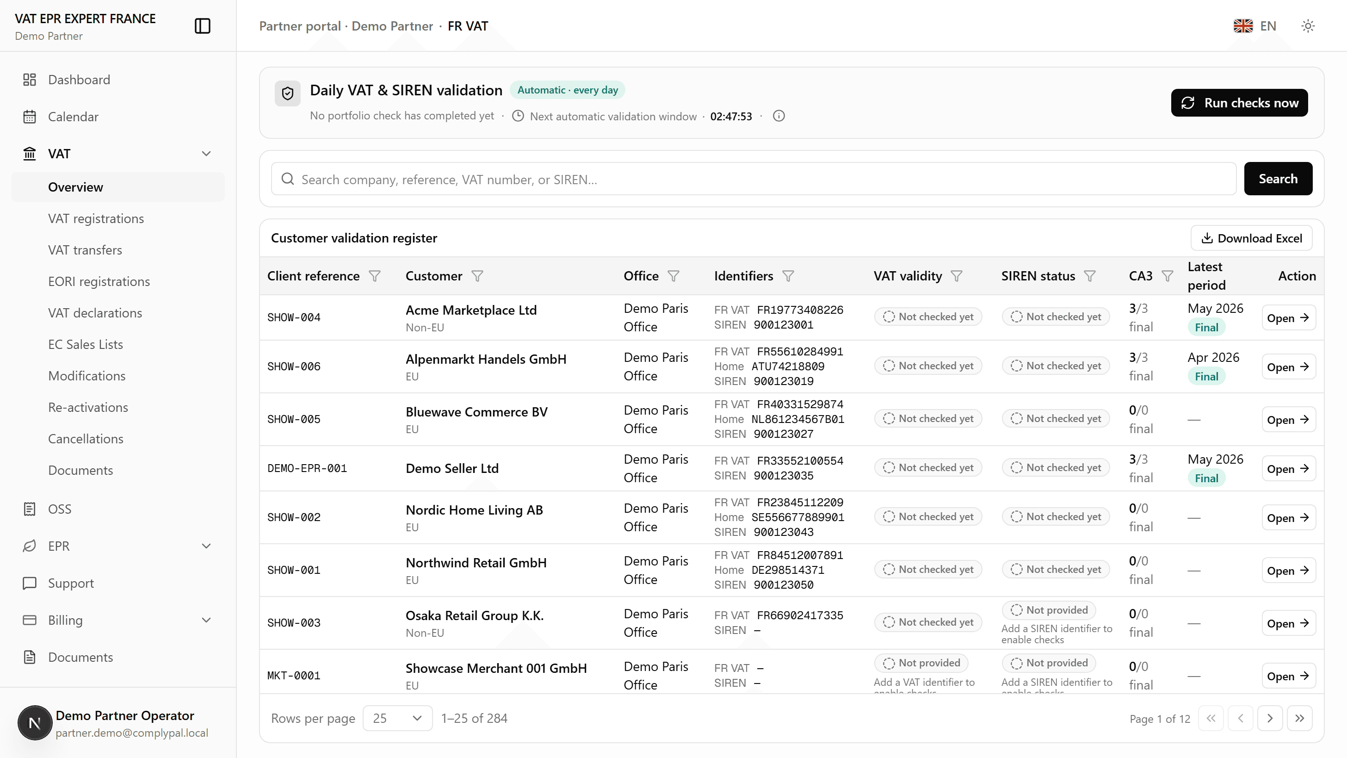1347x758 pixels.
Task: Go to the next page arrow
Action: (x=1270, y=718)
